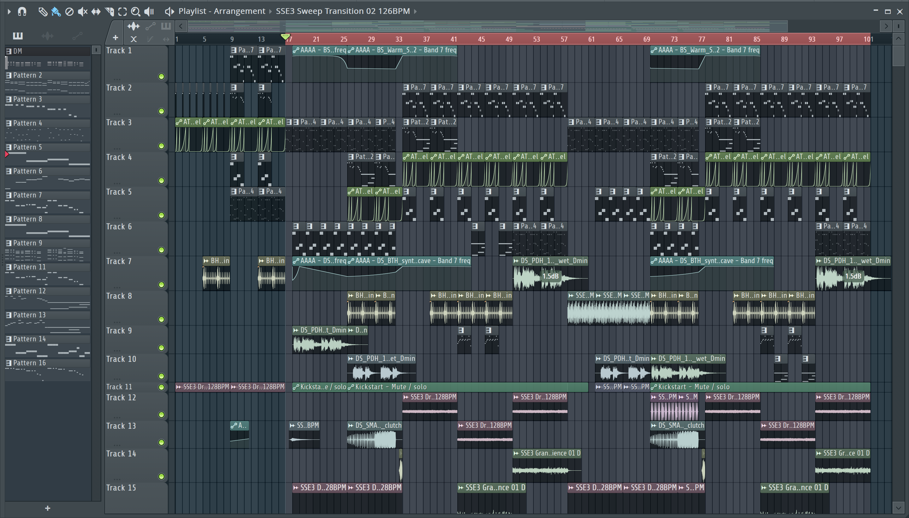This screenshot has height=518, width=909.
Task: Toggle the magnet snap-to-grid icon
Action: (x=22, y=11)
